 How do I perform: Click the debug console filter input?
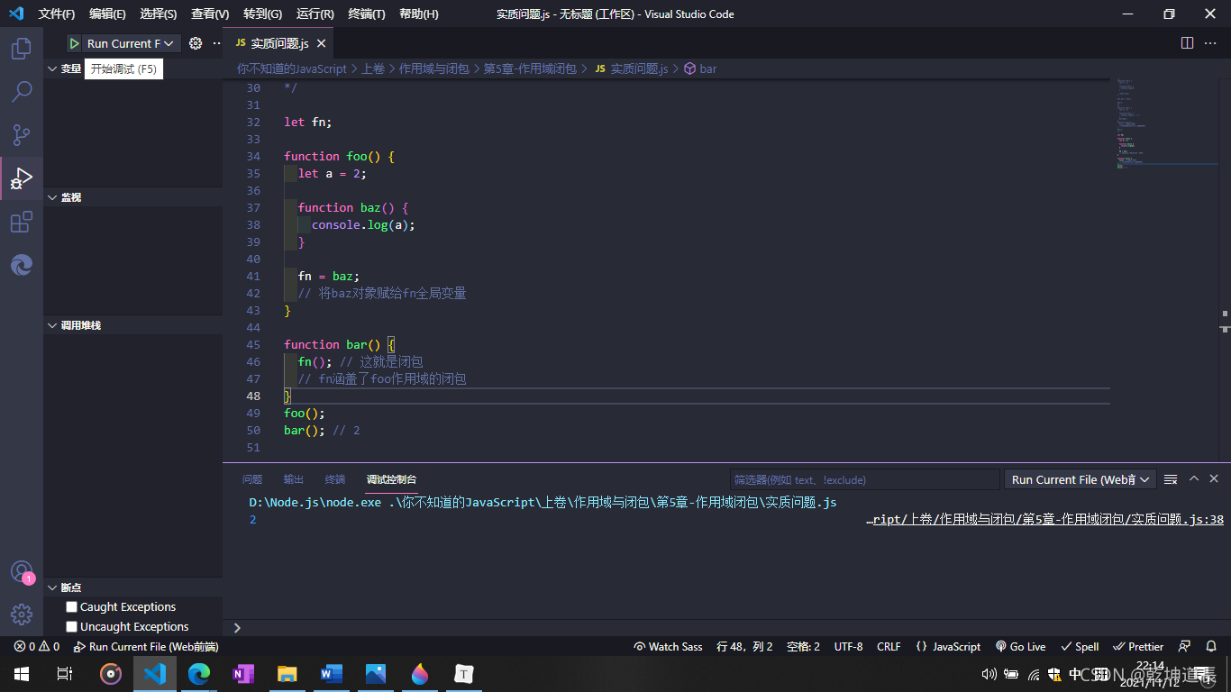point(864,479)
